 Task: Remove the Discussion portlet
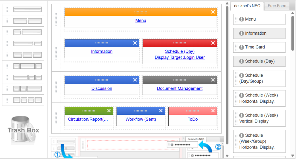coord(135,80)
